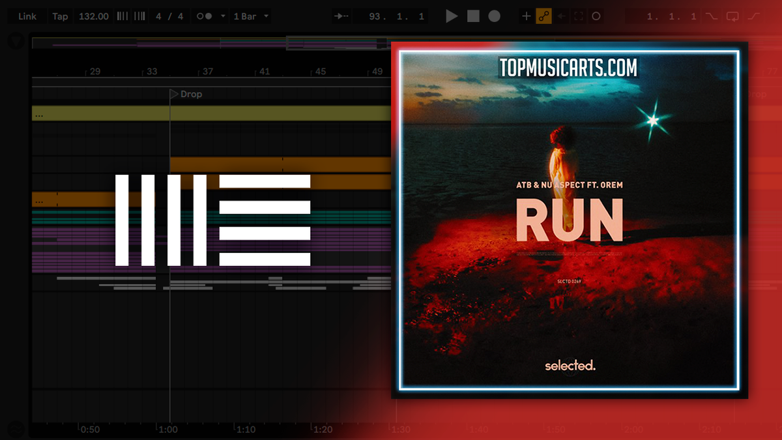The height and width of the screenshot is (440, 782).
Task: Click the plus icon beside Automation Mode
Action: pos(526,16)
